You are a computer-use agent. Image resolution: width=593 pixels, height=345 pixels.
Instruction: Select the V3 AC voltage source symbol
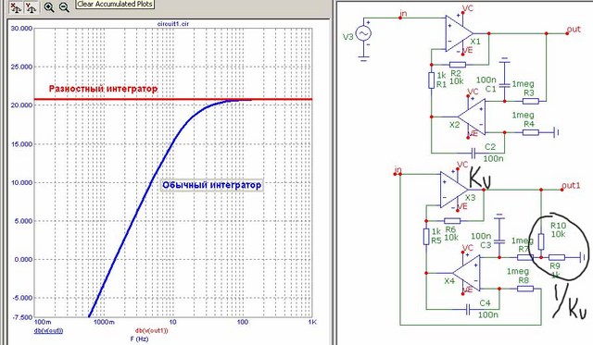coord(363,34)
